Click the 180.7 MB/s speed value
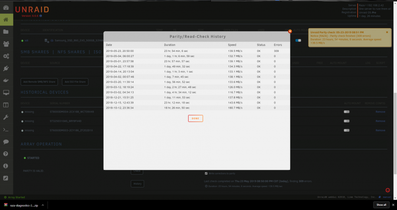 (235, 108)
